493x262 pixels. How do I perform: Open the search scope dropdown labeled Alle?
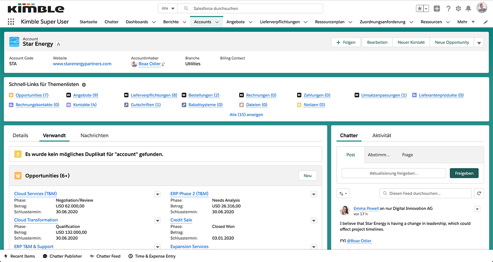click(x=168, y=8)
